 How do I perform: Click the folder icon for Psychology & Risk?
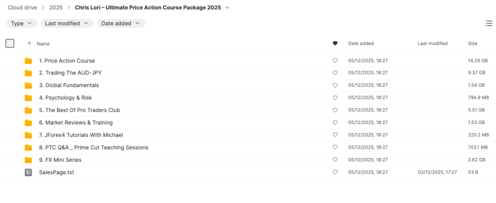click(29, 98)
